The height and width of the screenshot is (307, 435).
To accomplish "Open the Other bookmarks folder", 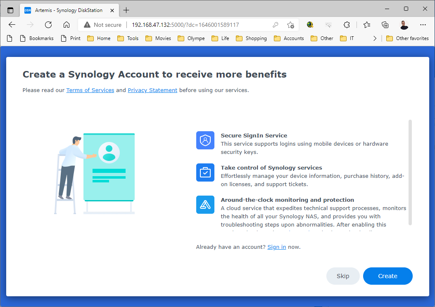I will pos(322,38).
